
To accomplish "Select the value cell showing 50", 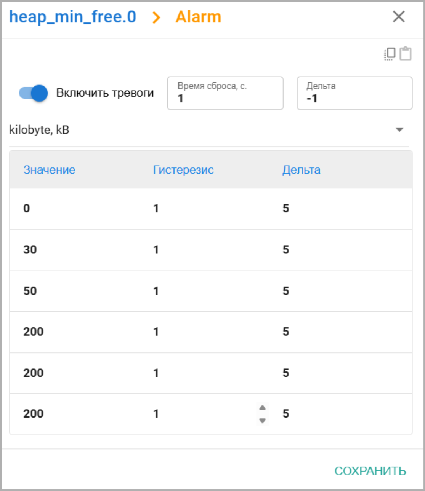I will 30,291.
